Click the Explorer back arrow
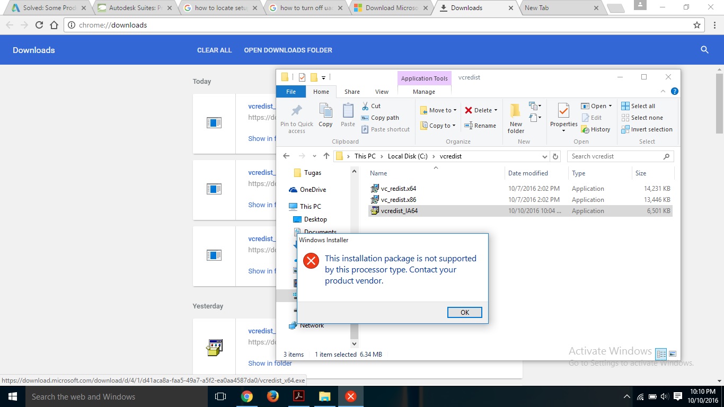The width and height of the screenshot is (724, 407). 286,156
